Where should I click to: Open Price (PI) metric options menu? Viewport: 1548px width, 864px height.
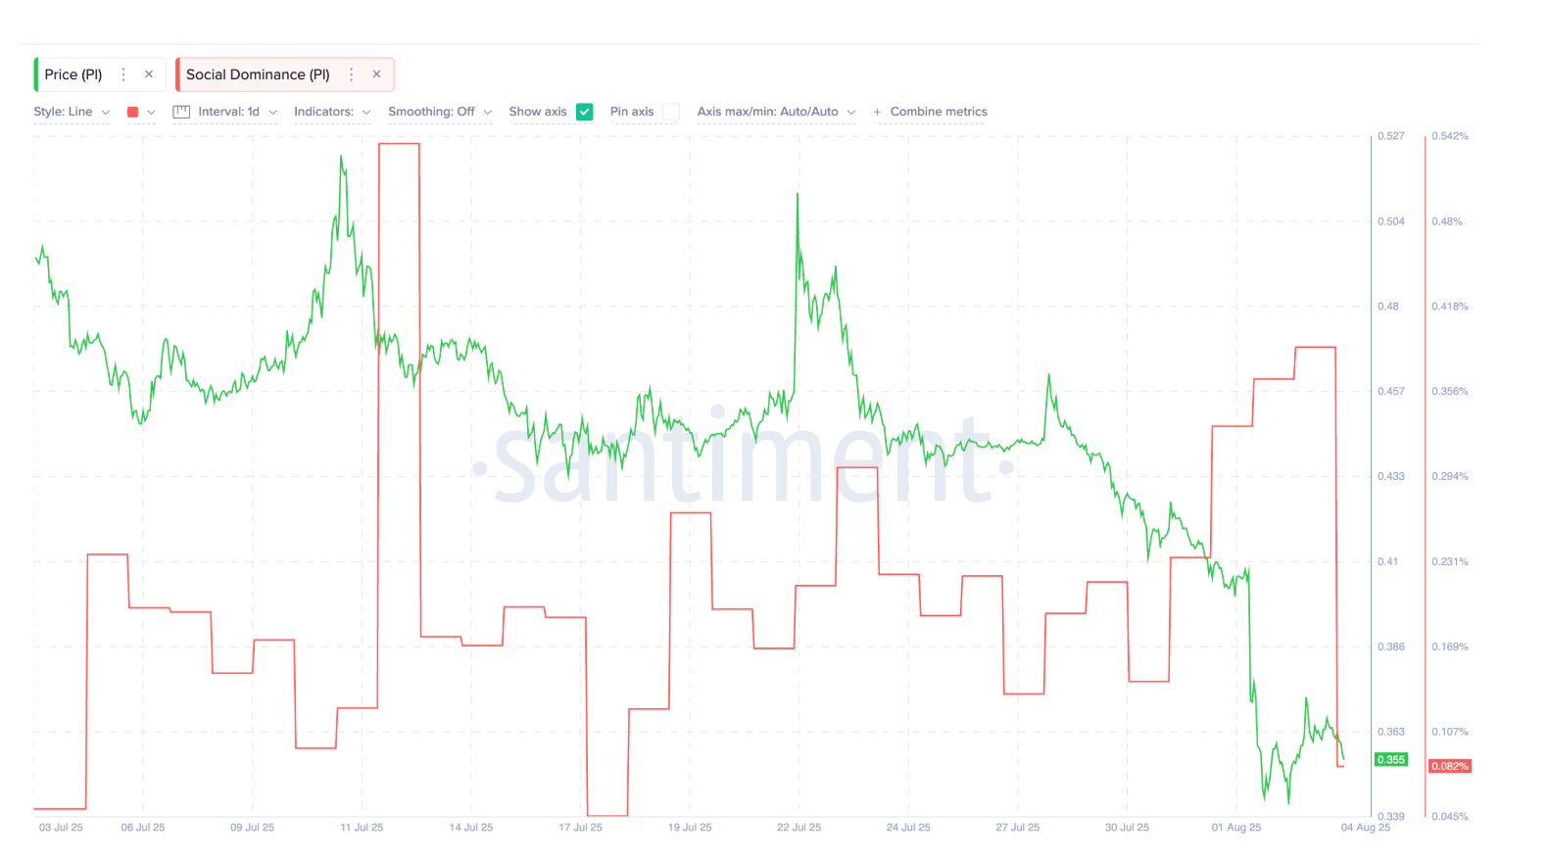coord(123,74)
